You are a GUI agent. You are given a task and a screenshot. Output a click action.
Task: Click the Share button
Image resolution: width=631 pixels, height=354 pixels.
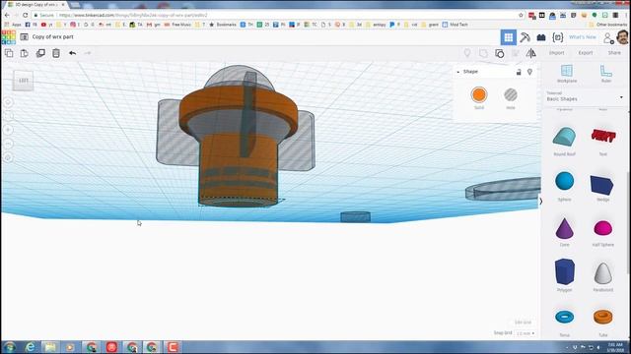click(614, 53)
